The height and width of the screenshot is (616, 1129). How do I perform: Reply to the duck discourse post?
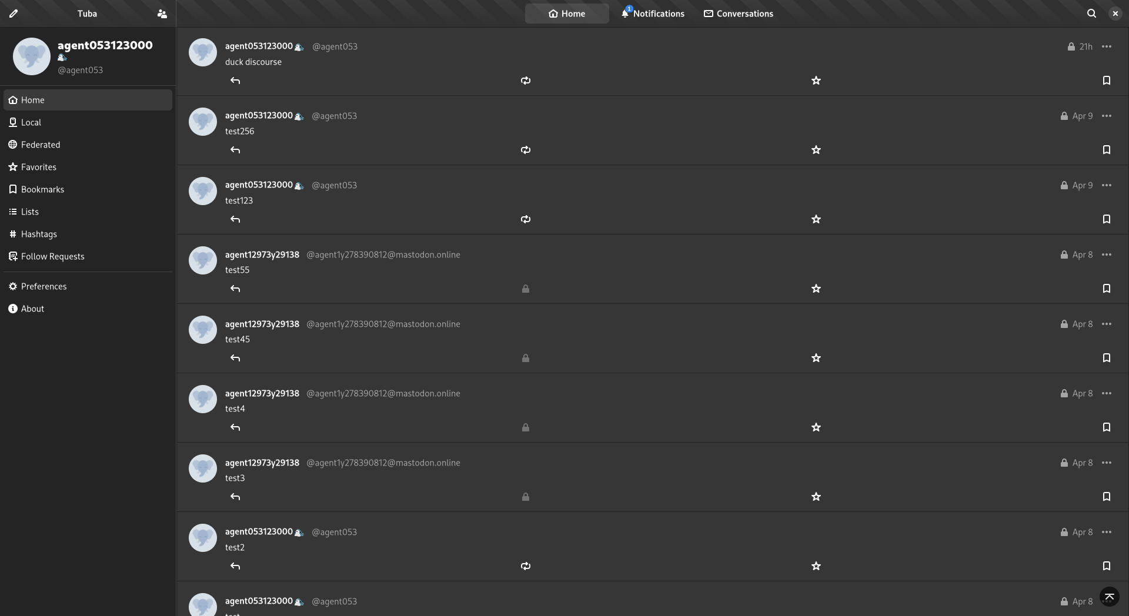tap(236, 81)
